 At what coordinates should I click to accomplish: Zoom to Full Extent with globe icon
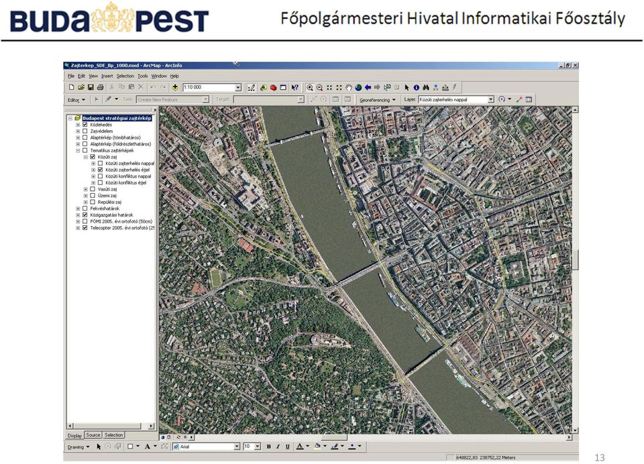[358, 87]
